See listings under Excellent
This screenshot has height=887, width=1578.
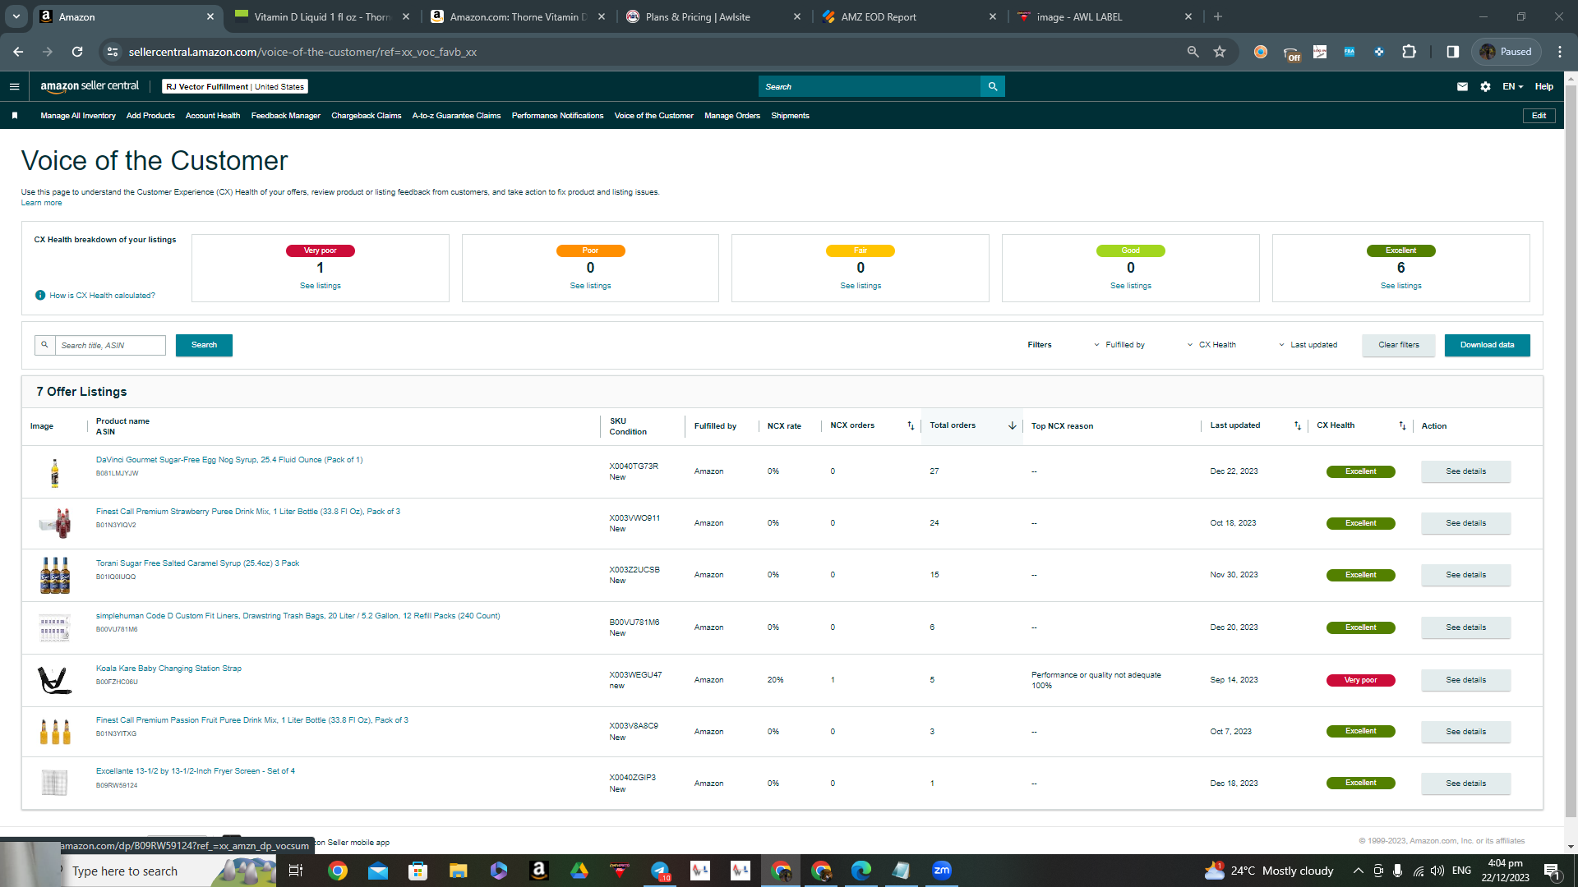[x=1400, y=286]
